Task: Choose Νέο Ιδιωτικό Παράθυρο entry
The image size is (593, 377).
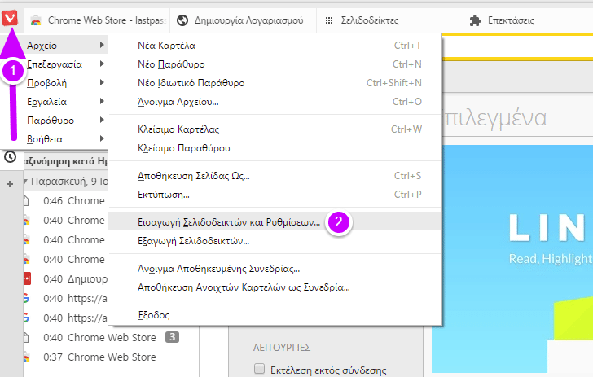Action: tap(275, 83)
